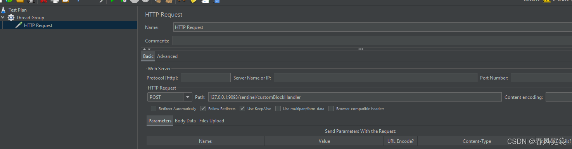
Task: Click the Cut scissors icon in toolbar
Action: click(43, 1)
